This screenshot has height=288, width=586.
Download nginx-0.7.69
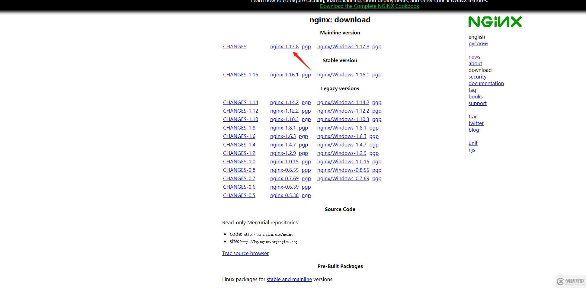[284, 178]
